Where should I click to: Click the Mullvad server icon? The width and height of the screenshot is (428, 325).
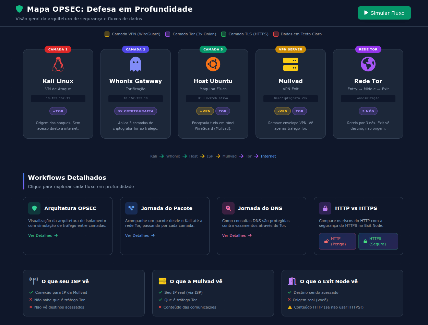coord(290,64)
